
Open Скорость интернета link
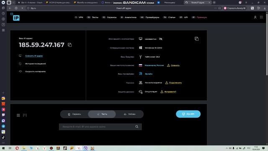35,72
